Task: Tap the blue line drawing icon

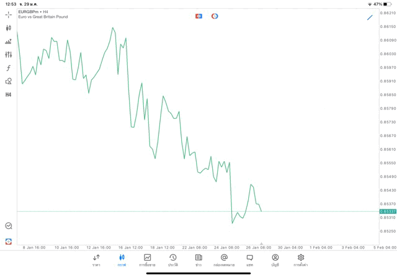Action: [370, 17]
